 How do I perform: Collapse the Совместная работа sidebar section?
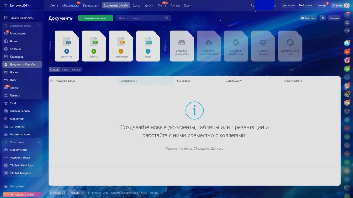pyautogui.click(x=39, y=26)
